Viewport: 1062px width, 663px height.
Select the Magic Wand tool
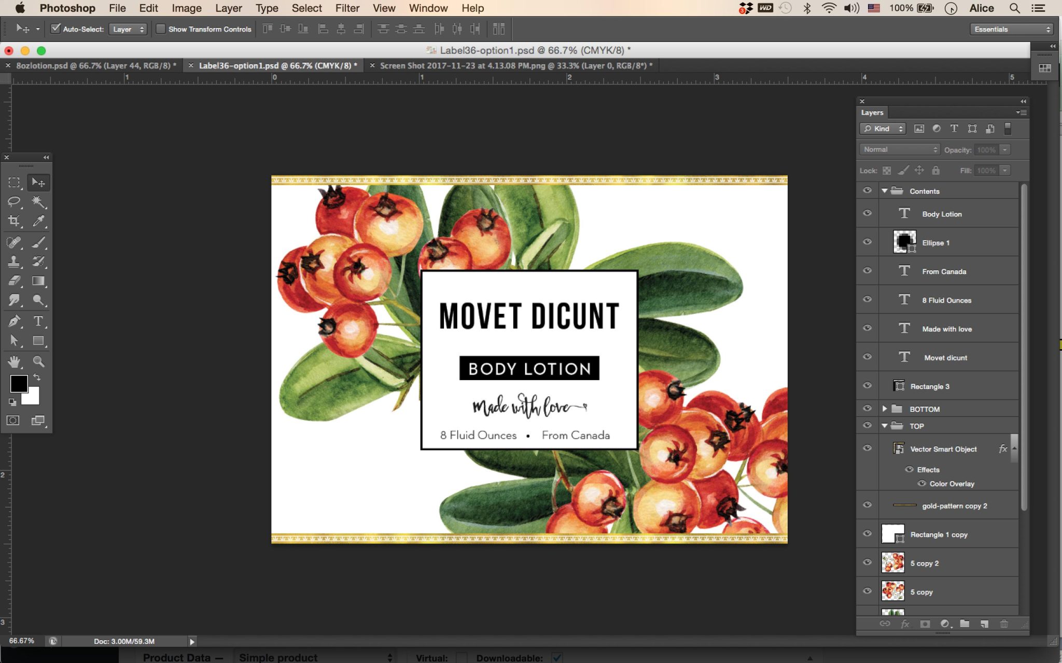pos(38,202)
